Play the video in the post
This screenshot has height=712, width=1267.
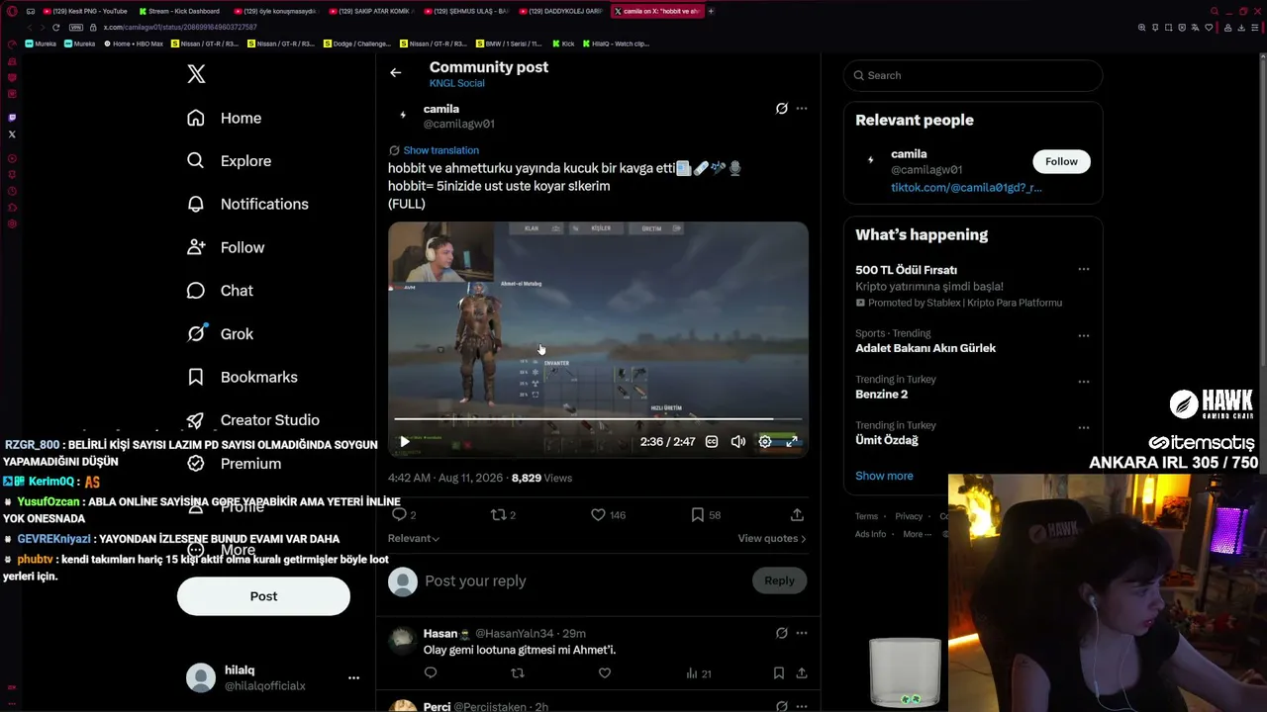pyautogui.click(x=404, y=442)
